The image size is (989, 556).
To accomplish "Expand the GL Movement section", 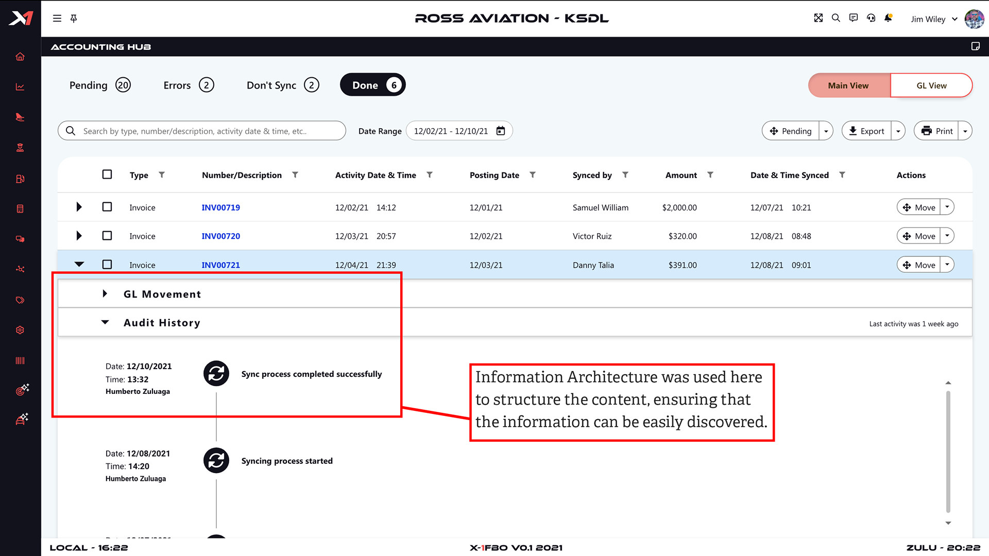I will pyautogui.click(x=105, y=294).
